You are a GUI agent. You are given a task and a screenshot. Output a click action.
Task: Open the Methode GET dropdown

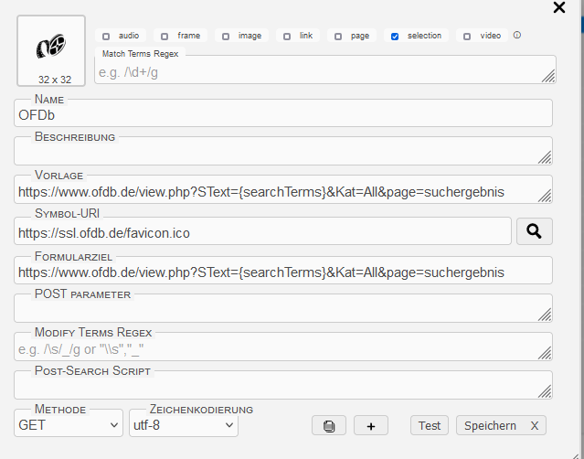coord(69,425)
